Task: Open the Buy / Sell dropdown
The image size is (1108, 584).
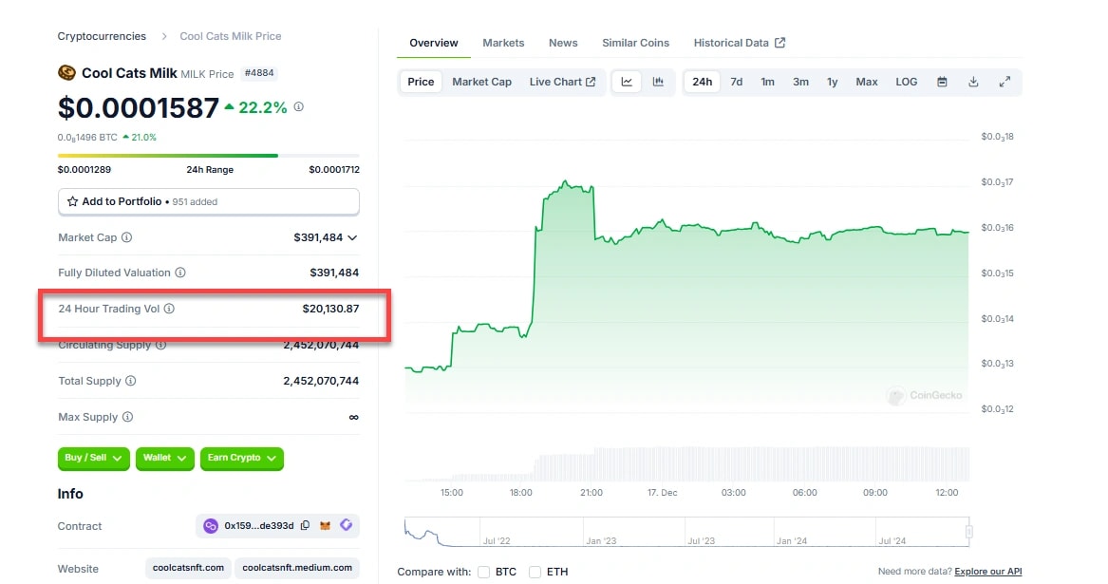Action: coord(94,458)
